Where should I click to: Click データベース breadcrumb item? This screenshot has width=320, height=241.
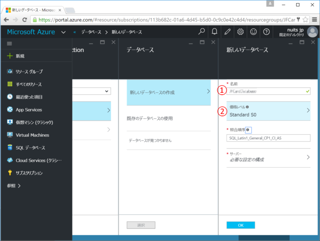[x=91, y=32]
